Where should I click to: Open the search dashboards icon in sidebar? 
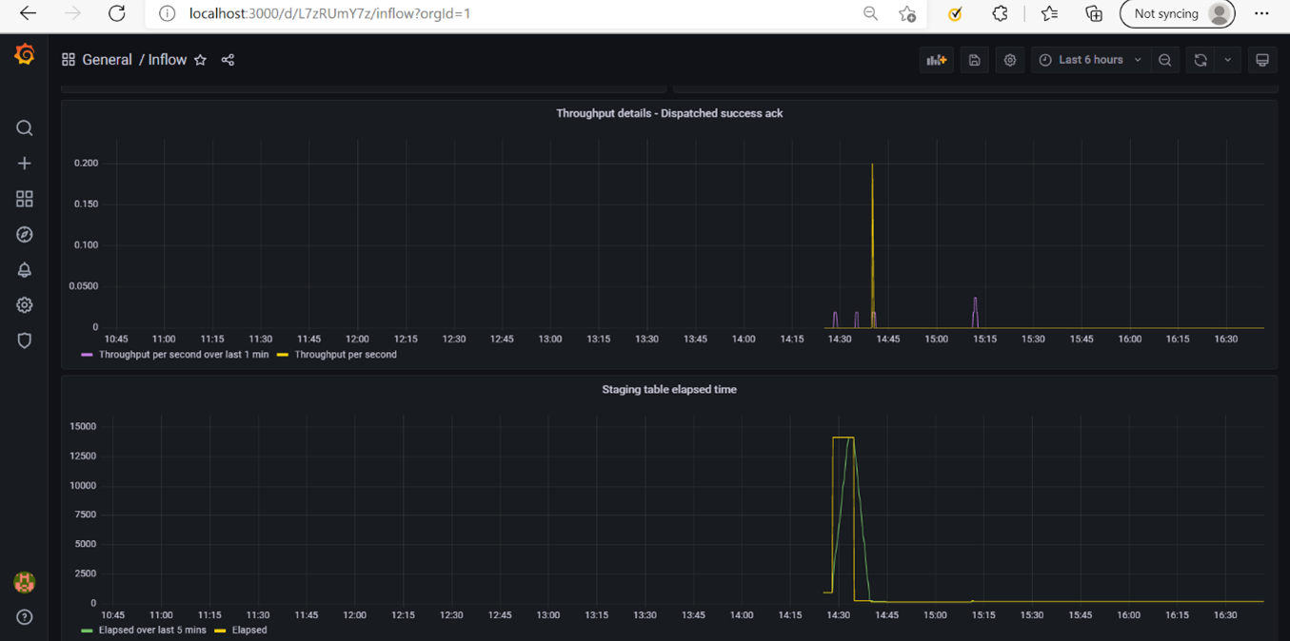[25, 128]
